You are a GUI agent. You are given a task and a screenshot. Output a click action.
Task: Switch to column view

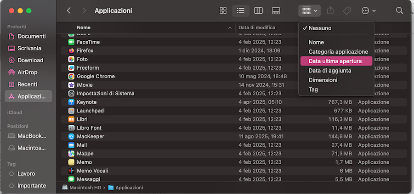click(x=258, y=11)
